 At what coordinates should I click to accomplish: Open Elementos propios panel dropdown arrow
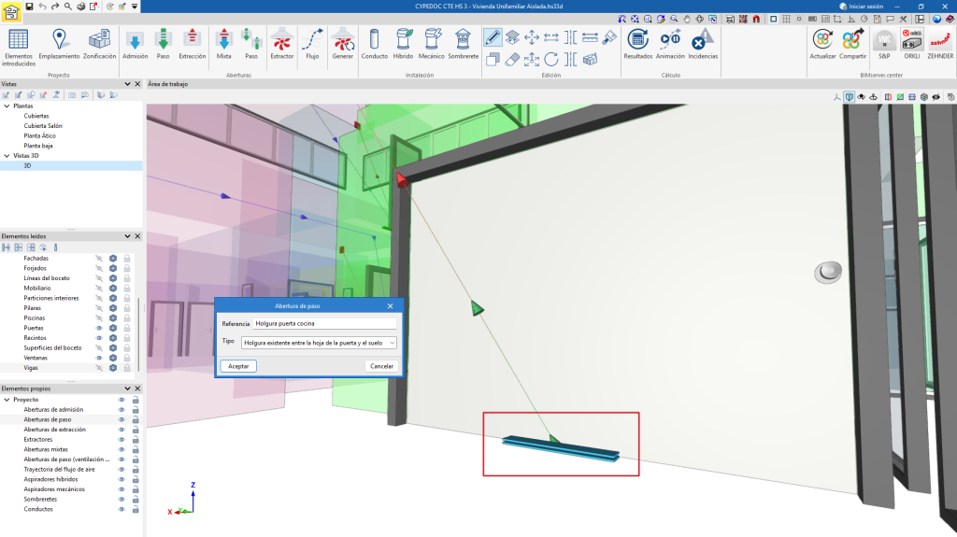[127, 389]
